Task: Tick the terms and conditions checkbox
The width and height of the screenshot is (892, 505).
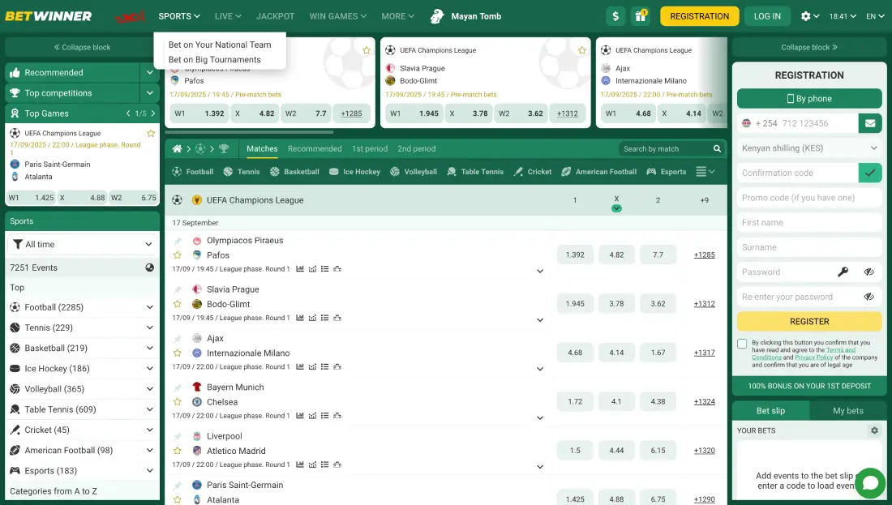Action: (x=742, y=344)
